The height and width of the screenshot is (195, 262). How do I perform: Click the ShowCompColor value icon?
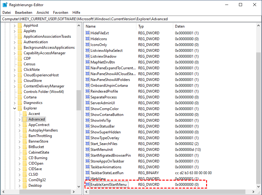pos(88,109)
